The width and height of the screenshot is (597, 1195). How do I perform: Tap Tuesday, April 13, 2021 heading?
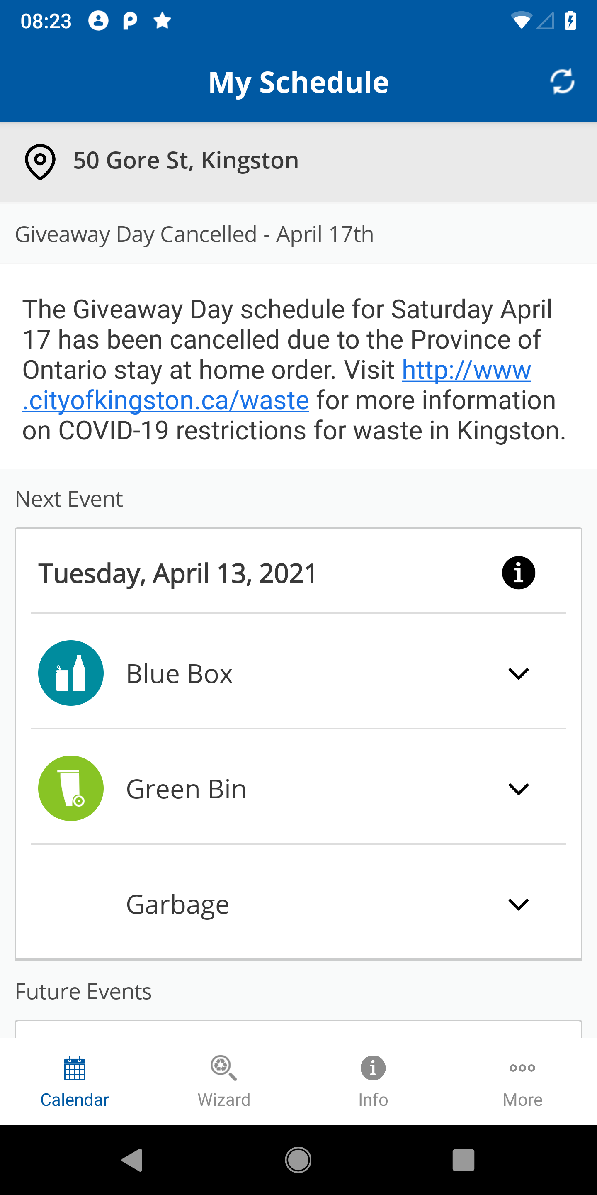[x=177, y=573]
